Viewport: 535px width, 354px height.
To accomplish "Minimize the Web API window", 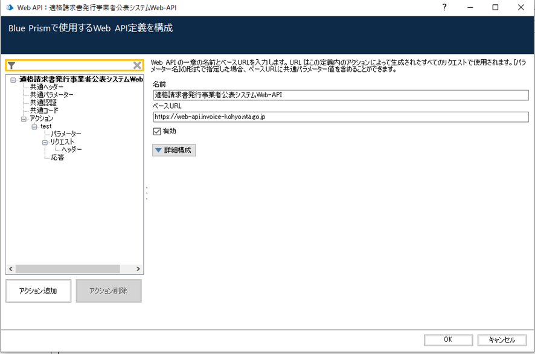I will click(470, 7).
